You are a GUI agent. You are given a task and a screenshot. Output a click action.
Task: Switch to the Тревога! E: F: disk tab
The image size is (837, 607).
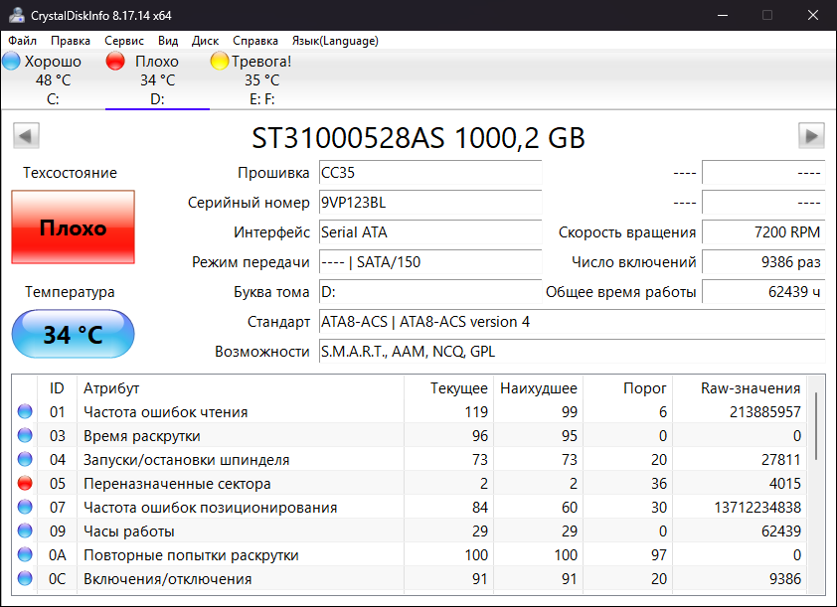point(261,80)
